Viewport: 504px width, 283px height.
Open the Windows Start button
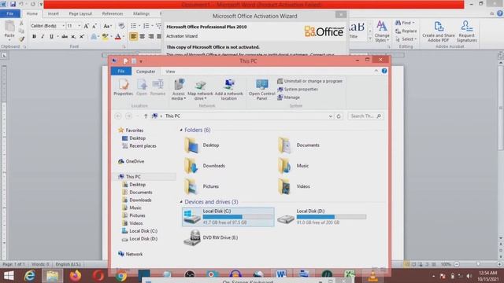(x=9, y=276)
